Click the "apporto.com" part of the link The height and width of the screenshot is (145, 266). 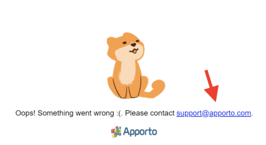click(230, 113)
